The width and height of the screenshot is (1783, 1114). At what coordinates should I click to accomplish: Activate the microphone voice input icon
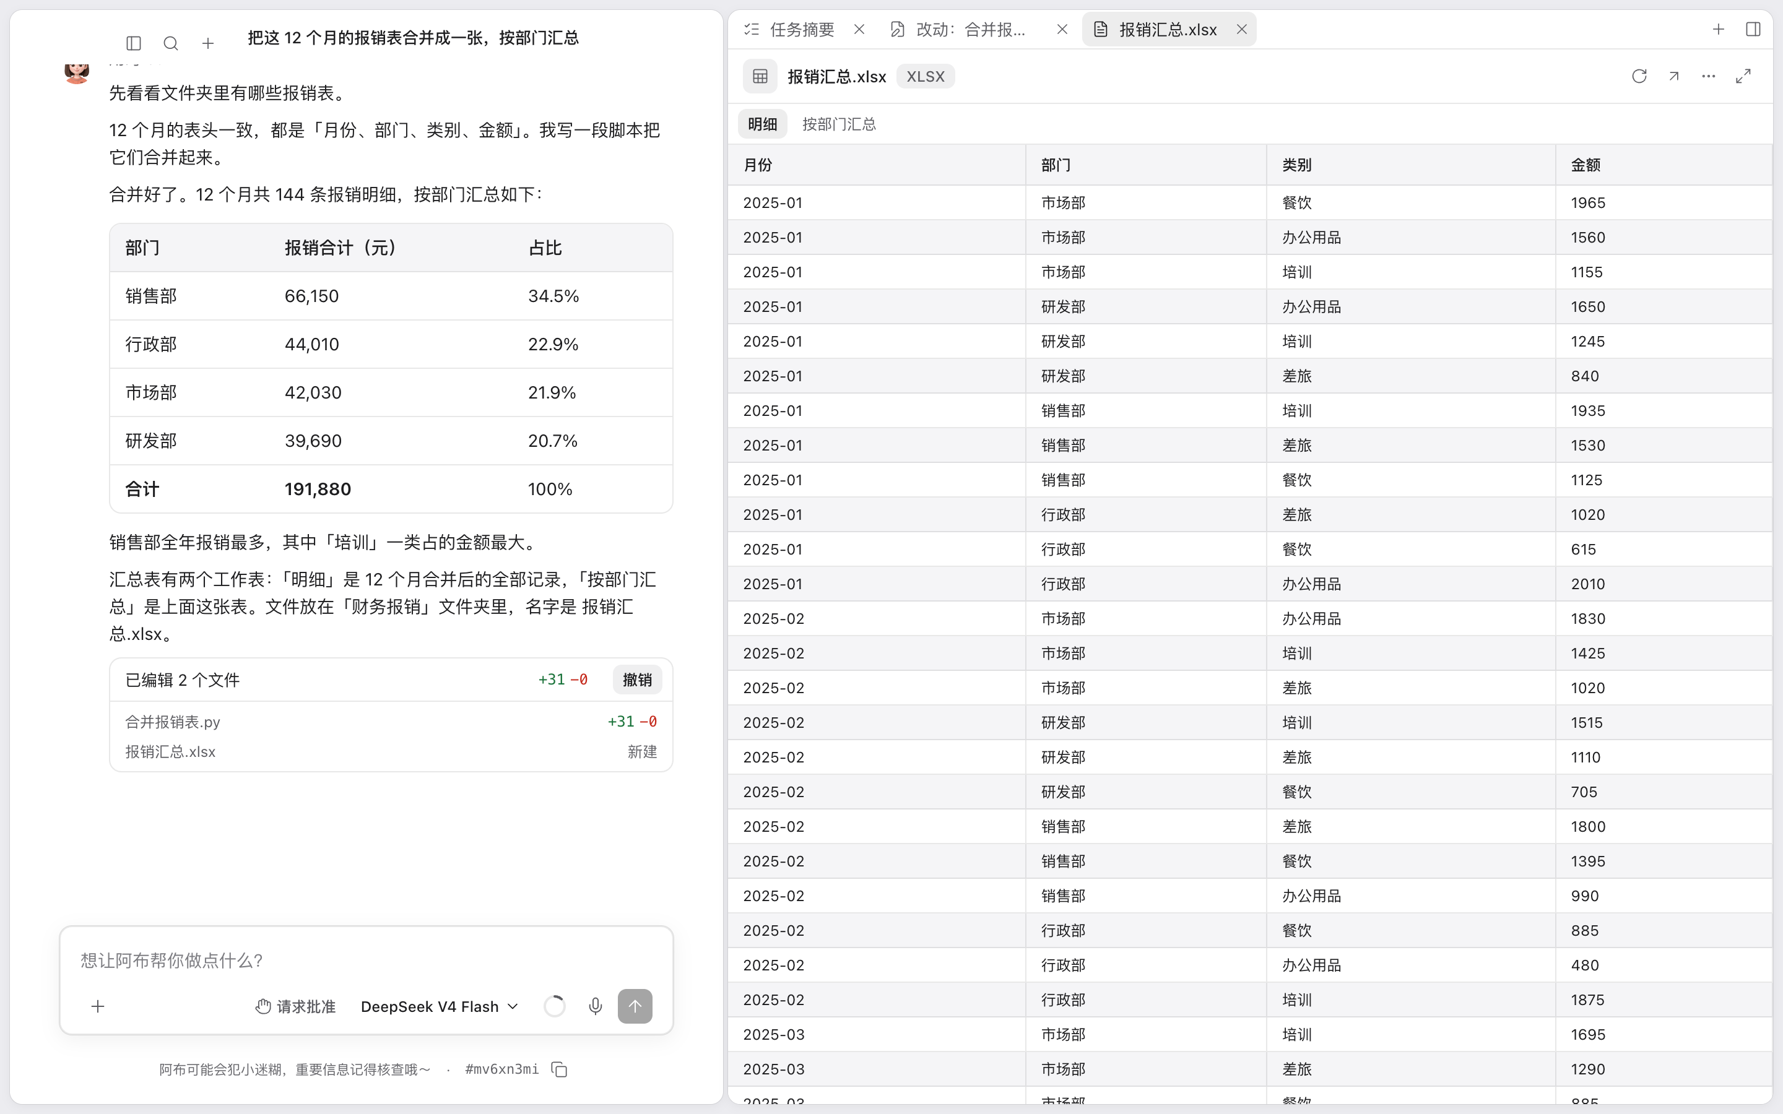596,1006
